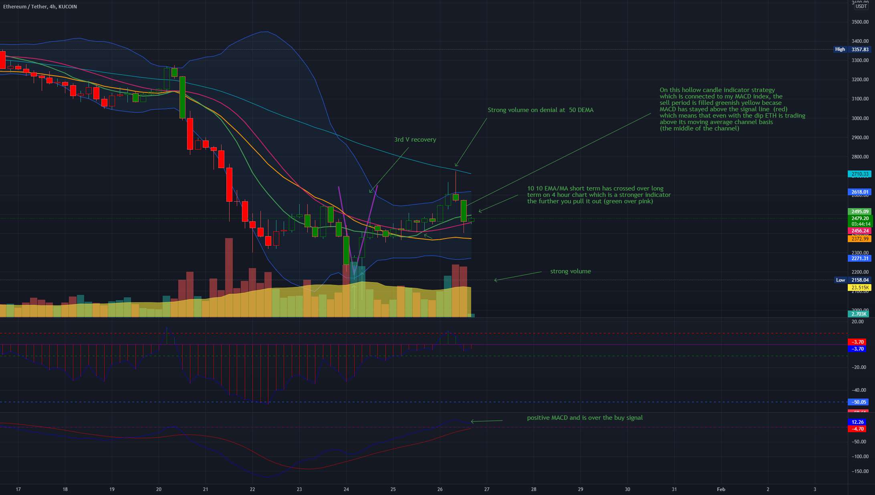Click date 17 on the time axis

pyautogui.click(x=18, y=489)
